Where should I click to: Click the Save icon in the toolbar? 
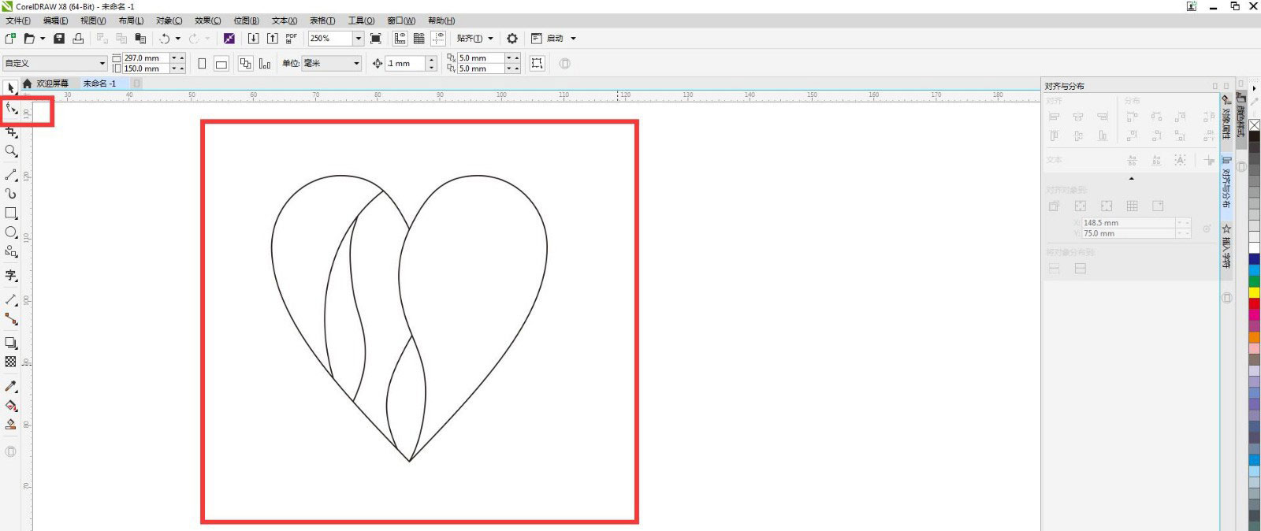coord(59,39)
